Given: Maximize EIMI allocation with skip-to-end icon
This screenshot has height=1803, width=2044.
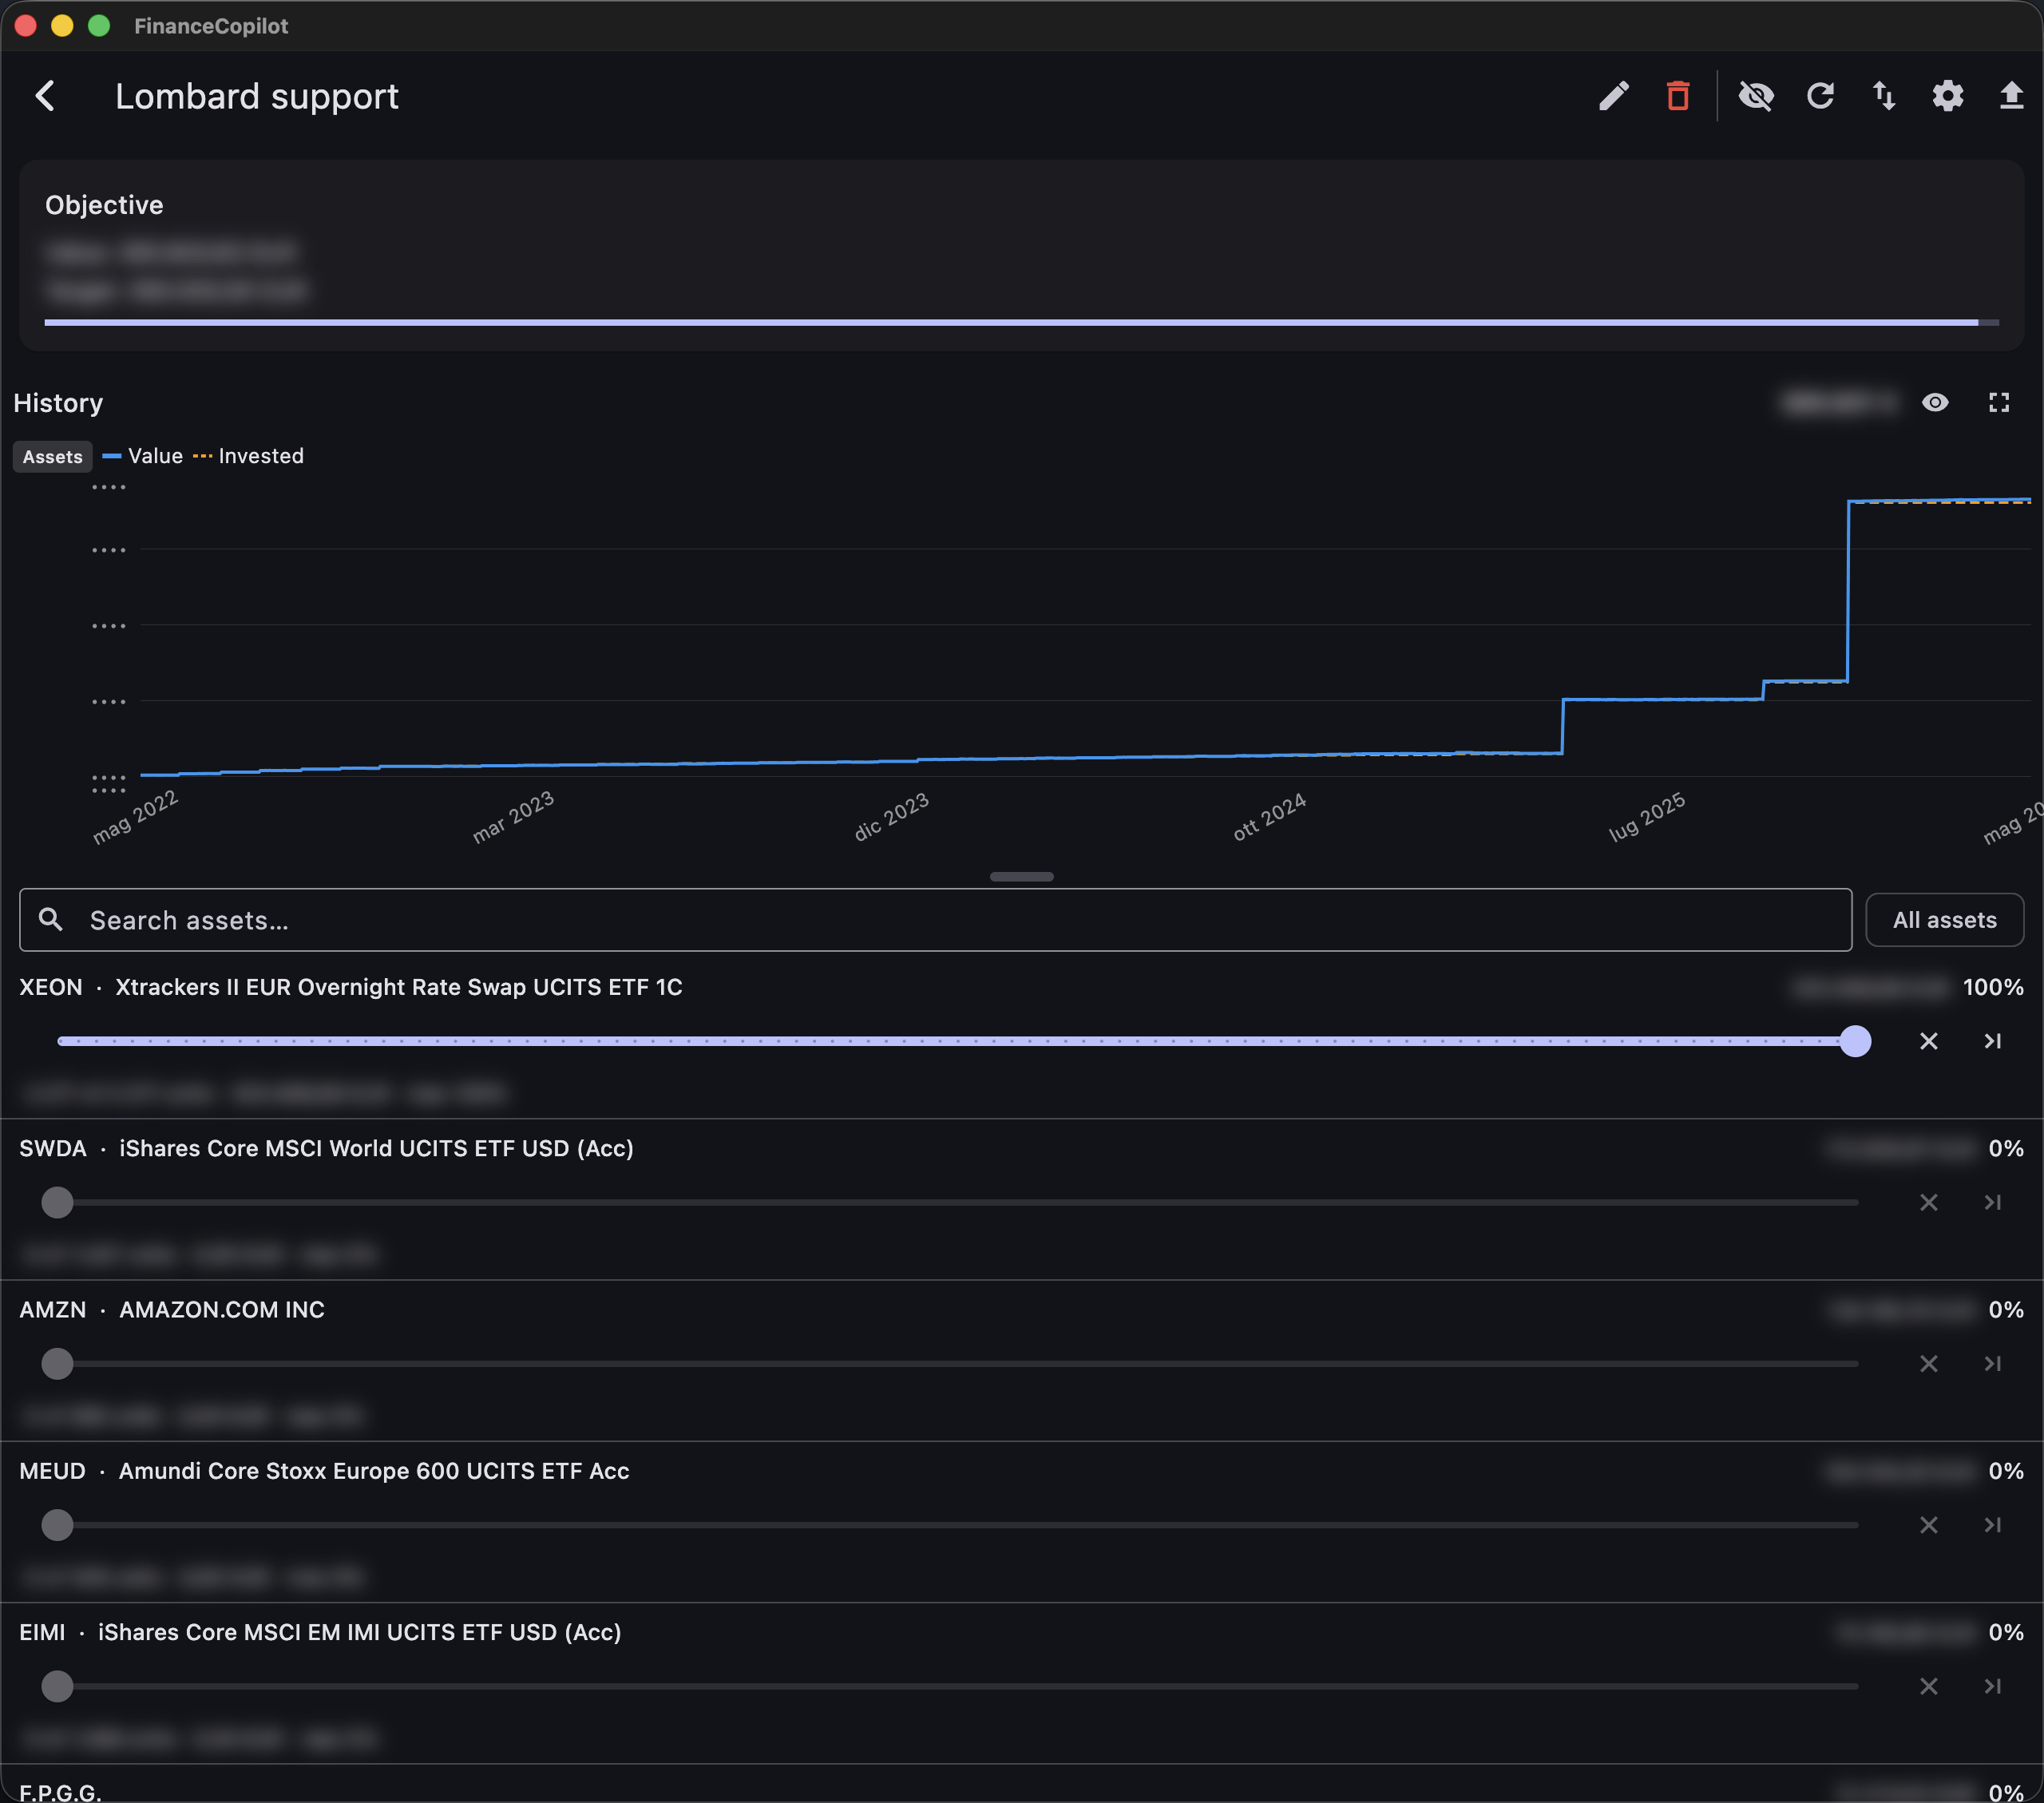Looking at the screenshot, I should (x=1993, y=1686).
